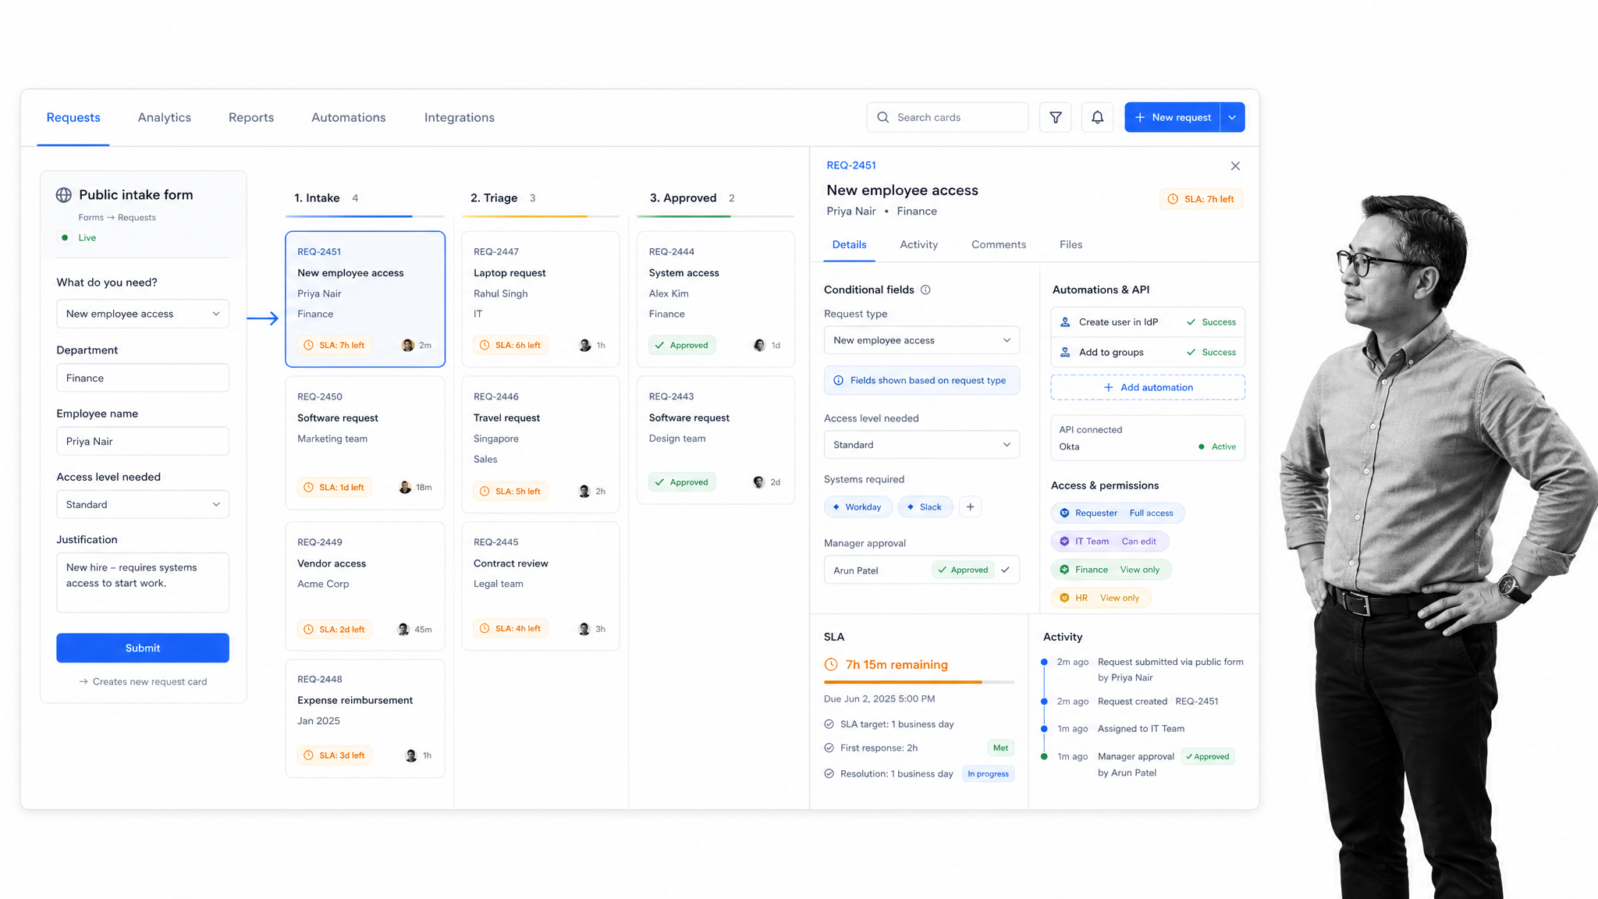Click the SLA clock icon above Due date
The image size is (1598, 899).
click(831, 665)
